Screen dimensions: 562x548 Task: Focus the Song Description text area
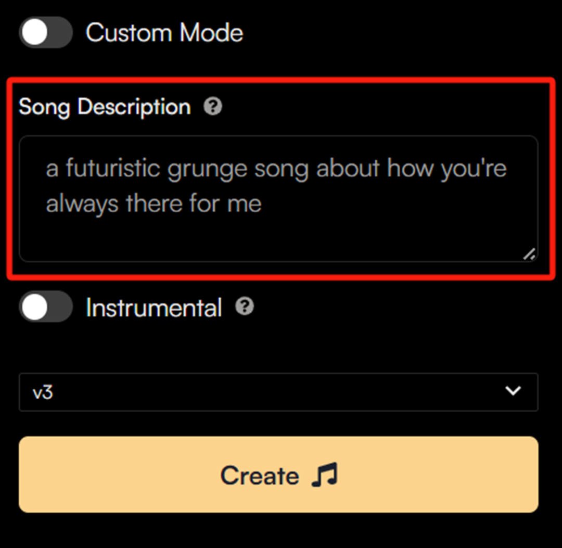(x=278, y=199)
